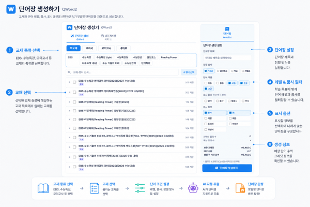The image size is (310, 207).
Task: Click the 단어장 제목 title input field
Action: pyautogui.click(x=227, y=58)
